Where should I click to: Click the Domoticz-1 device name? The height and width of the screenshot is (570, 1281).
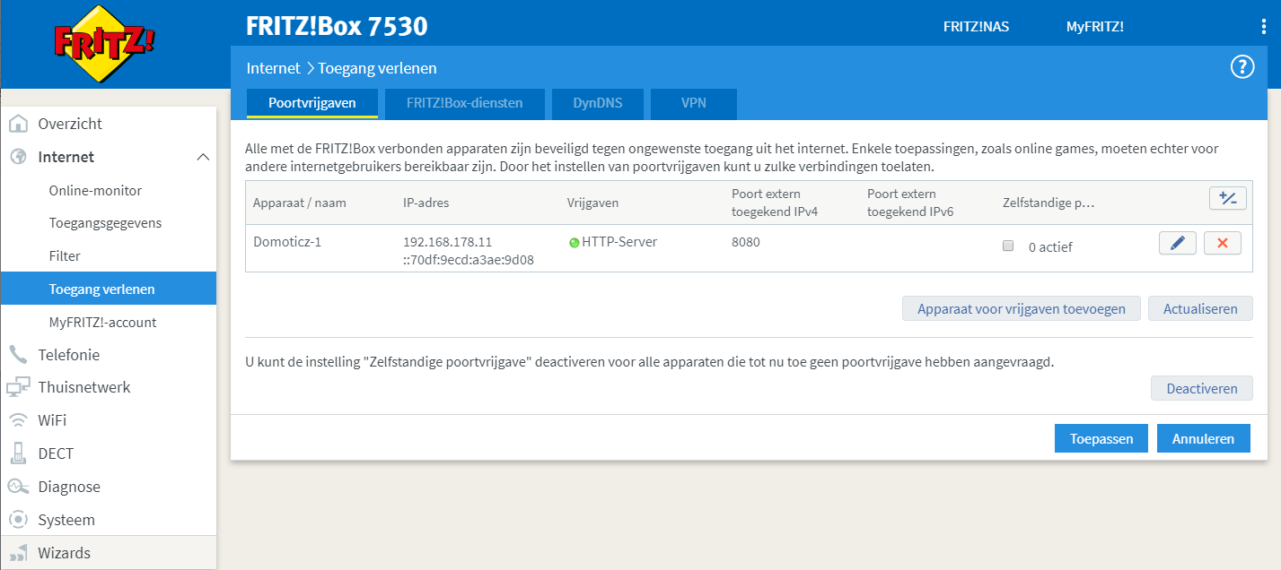tap(286, 242)
